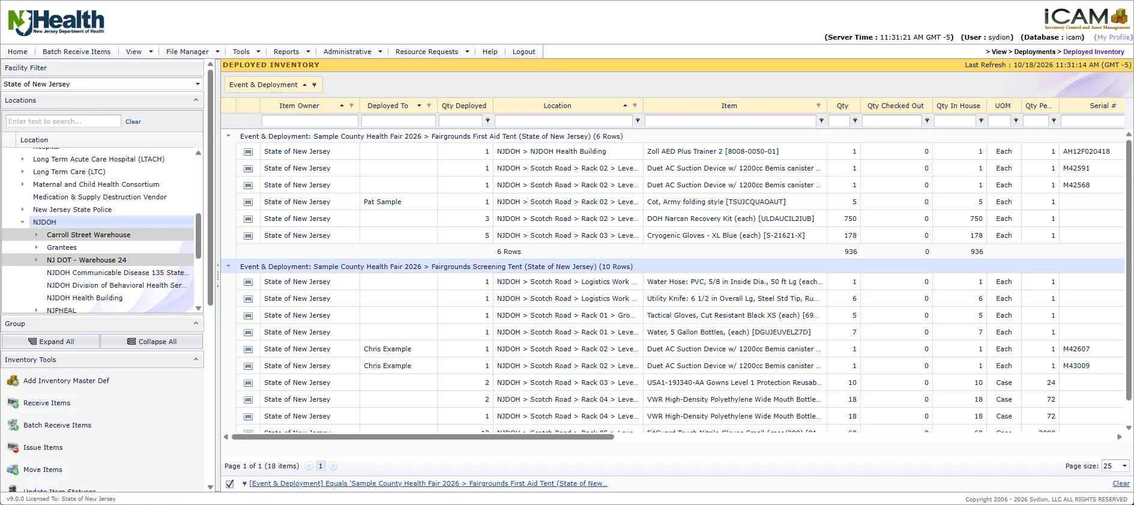
Task: Collapse the Fairgrounds Screening Tent group
Action: [228, 267]
